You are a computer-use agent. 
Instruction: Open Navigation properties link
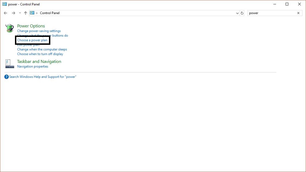pyautogui.click(x=33, y=66)
